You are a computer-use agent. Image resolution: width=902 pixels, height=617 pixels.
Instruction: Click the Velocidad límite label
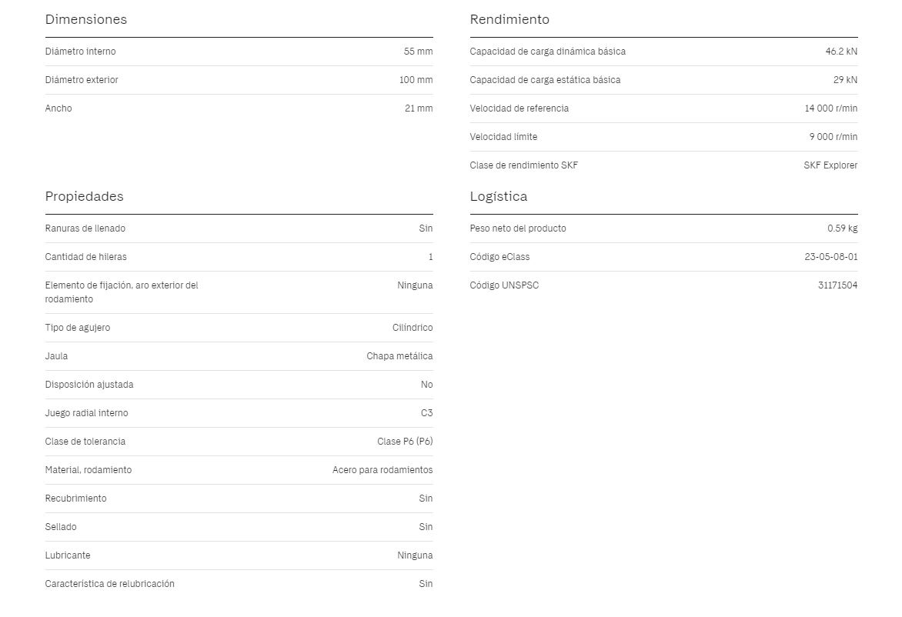pos(503,137)
